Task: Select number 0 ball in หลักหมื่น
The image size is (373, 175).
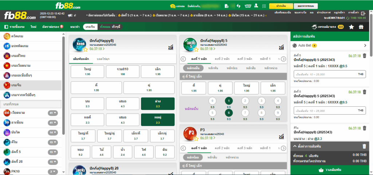Action: [212, 101]
